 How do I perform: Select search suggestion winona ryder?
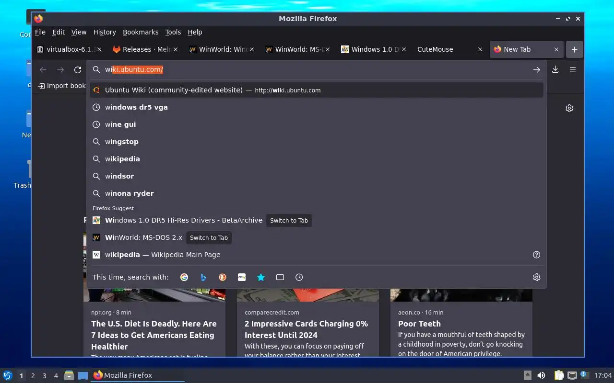(317, 193)
